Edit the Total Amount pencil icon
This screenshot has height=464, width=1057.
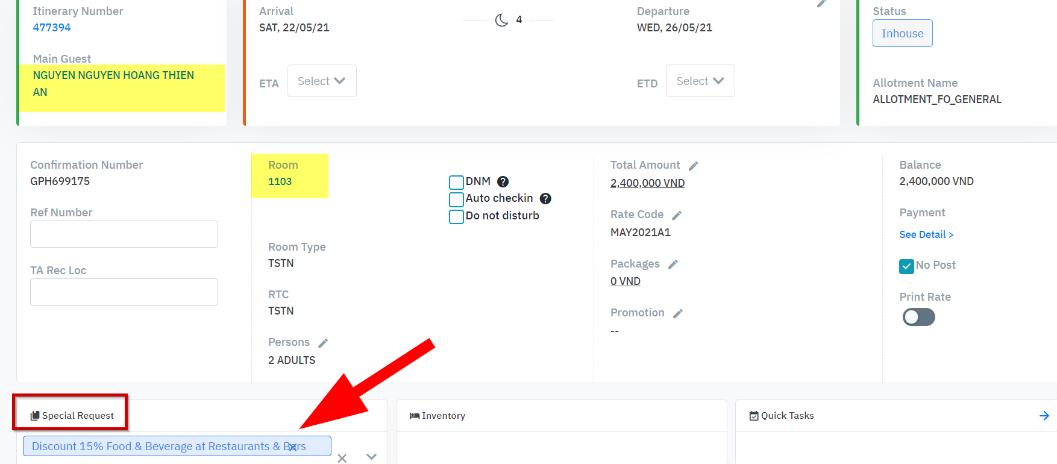[x=694, y=166]
